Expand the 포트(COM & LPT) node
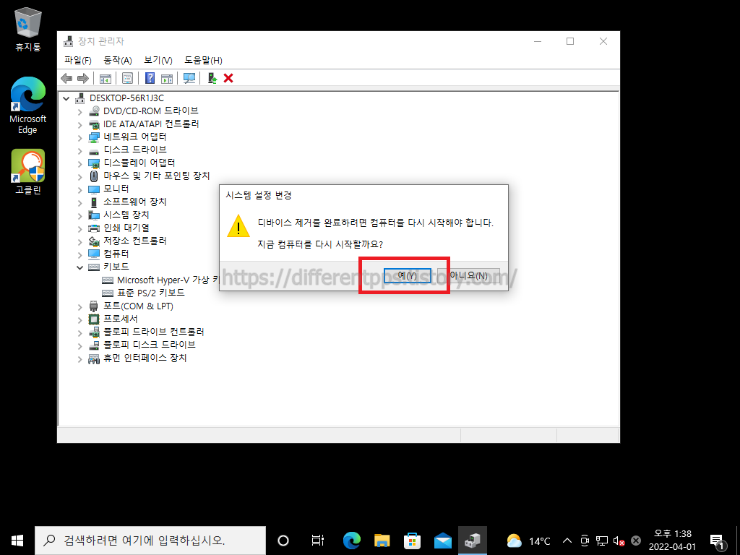The height and width of the screenshot is (555, 740). pos(79,307)
